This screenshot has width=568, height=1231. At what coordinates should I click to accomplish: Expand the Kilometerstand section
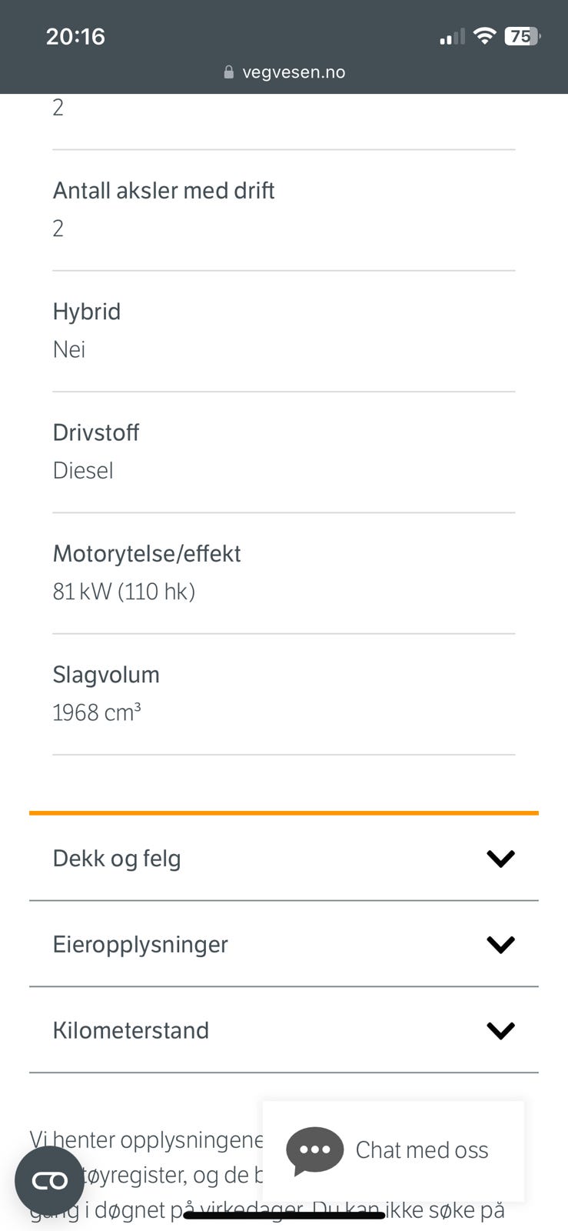coord(284,1030)
